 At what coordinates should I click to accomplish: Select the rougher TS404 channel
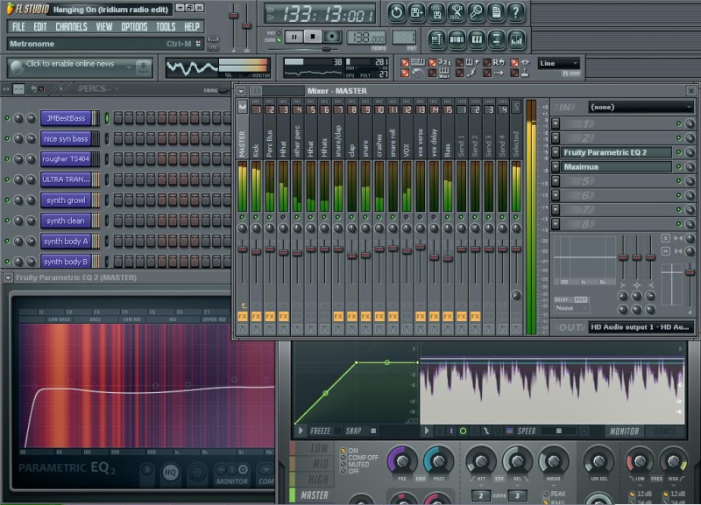[67, 159]
